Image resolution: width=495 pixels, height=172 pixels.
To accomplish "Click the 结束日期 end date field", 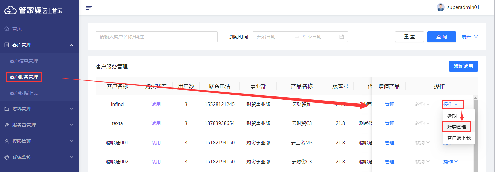I will [319, 37].
